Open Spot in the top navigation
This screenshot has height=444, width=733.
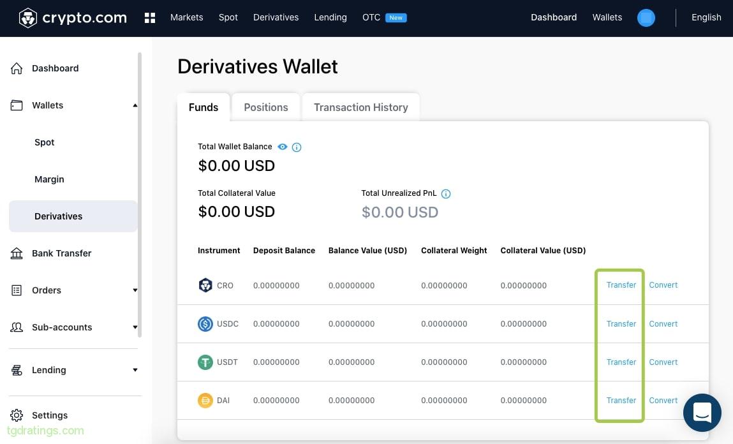tap(228, 17)
